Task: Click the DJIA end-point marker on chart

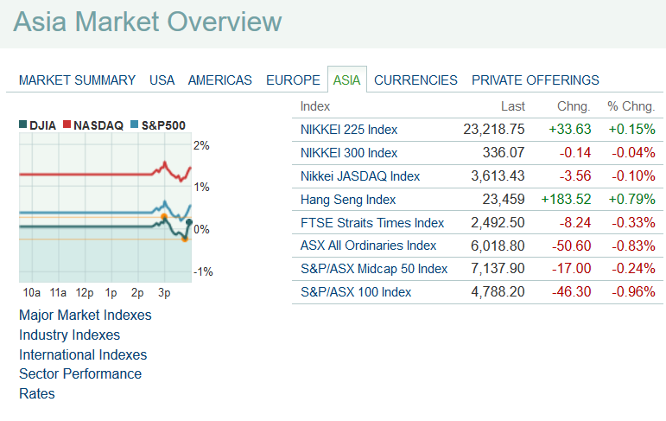Action: [x=189, y=222]
